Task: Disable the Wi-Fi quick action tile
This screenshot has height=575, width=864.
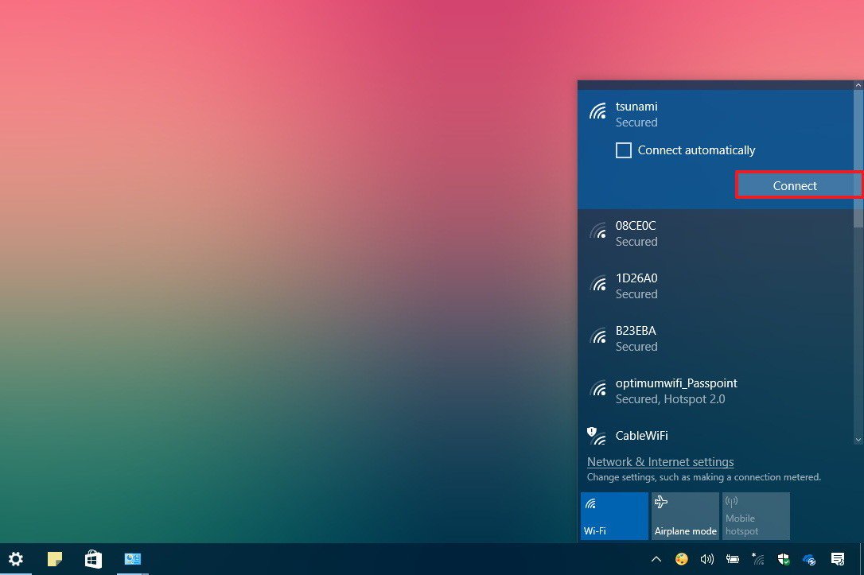Action: coord(614,515)
